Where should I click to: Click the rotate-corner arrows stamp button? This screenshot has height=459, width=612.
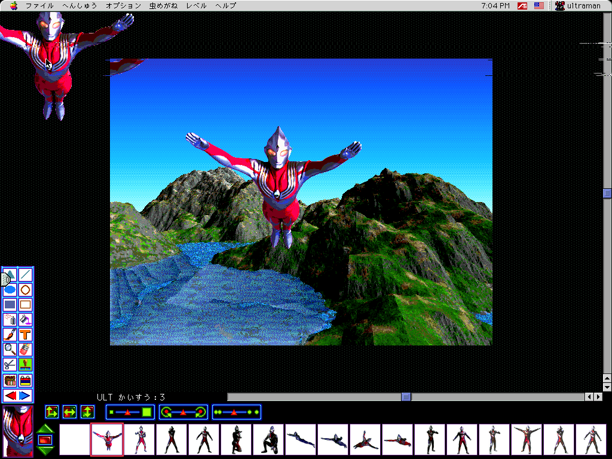click(x=52, y=412)
